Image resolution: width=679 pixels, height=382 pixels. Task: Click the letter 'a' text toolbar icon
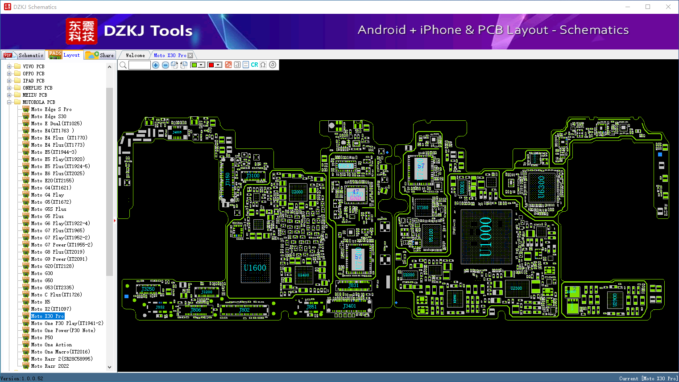pos(237,65)
